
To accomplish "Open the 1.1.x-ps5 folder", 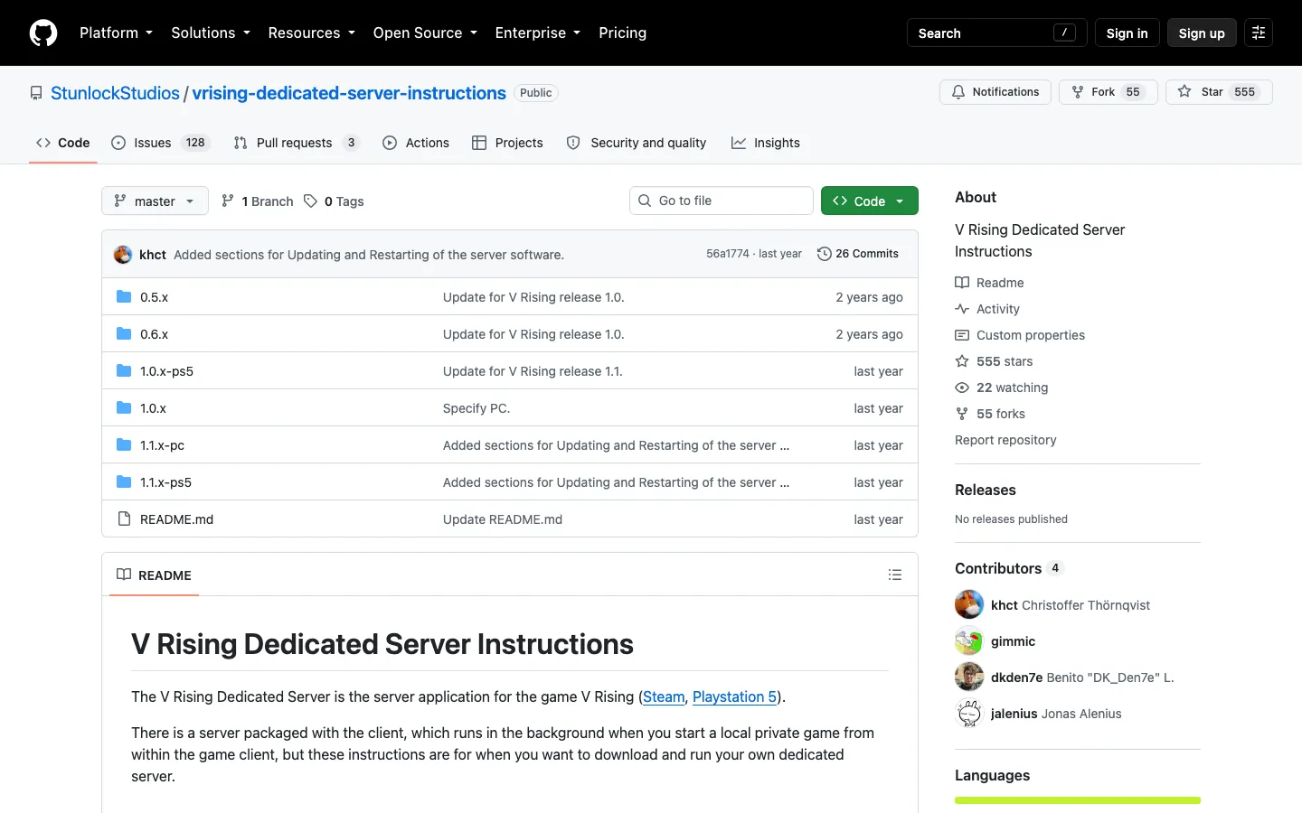I will click(165, 482).
